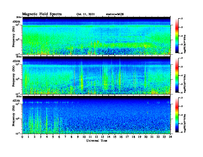Click hour tick label "6" on time axis

point(59,137)
